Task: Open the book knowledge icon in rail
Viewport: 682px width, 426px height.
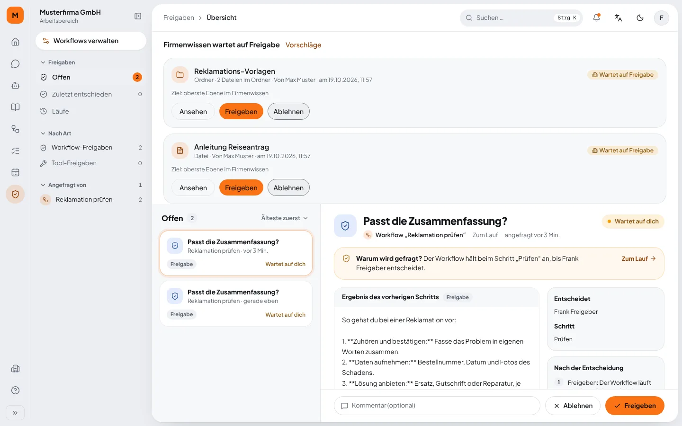Action: click(x=15, y=107)
